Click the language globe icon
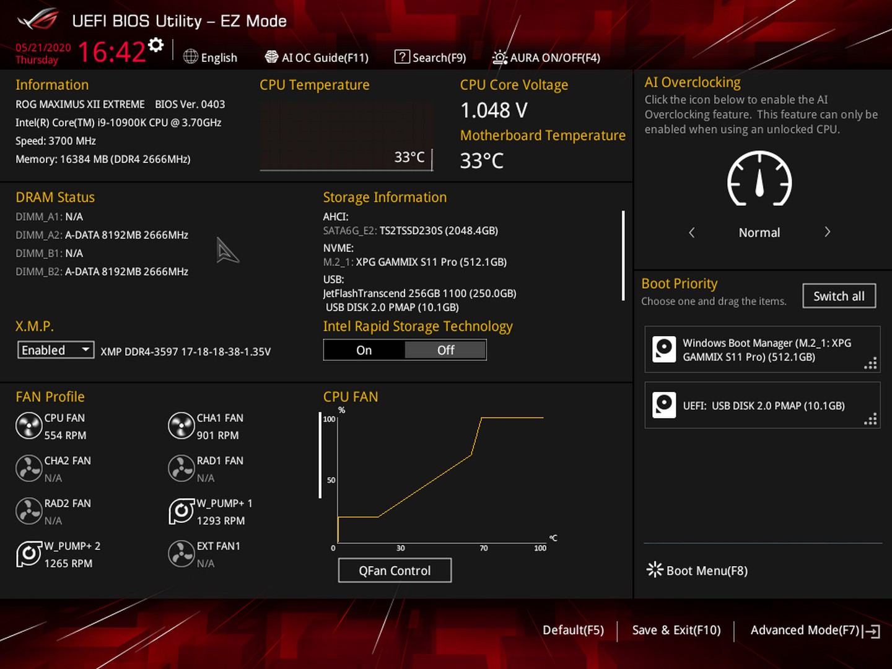Screen dimensions: 892x669 191,56
